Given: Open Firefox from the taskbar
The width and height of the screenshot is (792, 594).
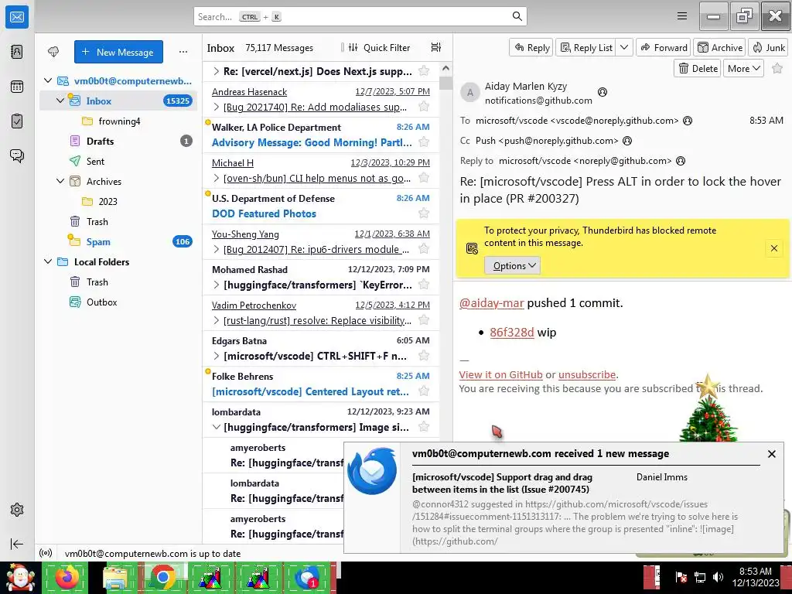Looking at the screenshot, I should pyautogui.click(x=67, y=577).
